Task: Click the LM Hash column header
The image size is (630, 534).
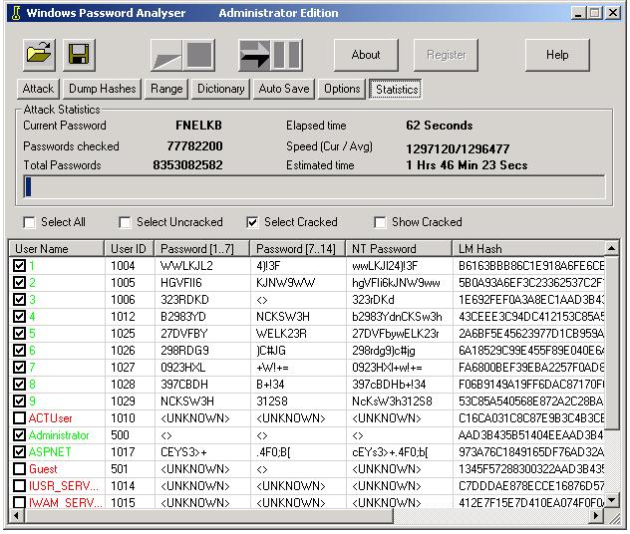Action: coord(528,248)
